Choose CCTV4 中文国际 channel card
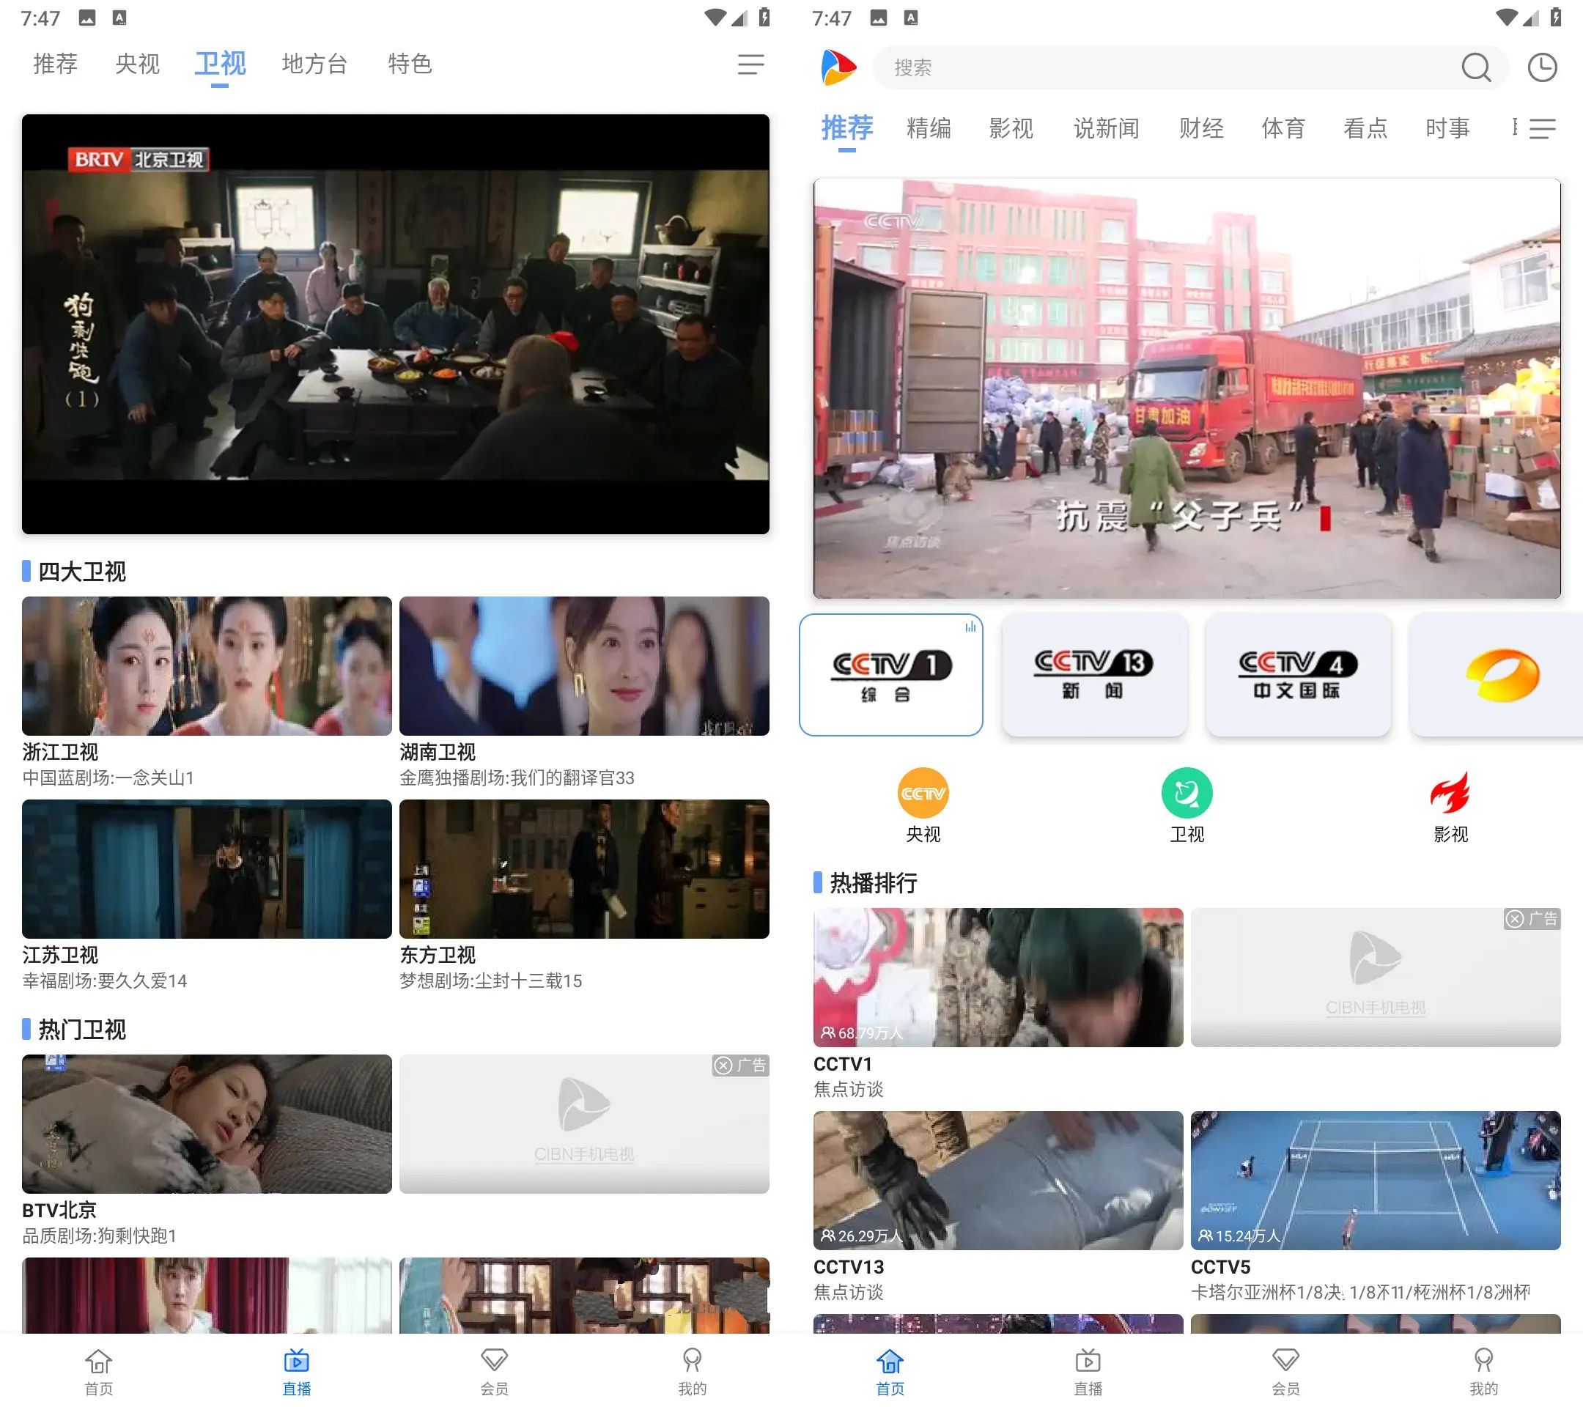The height and width of the screenshot is (1407, 1583). click(x=1297, y=673)
